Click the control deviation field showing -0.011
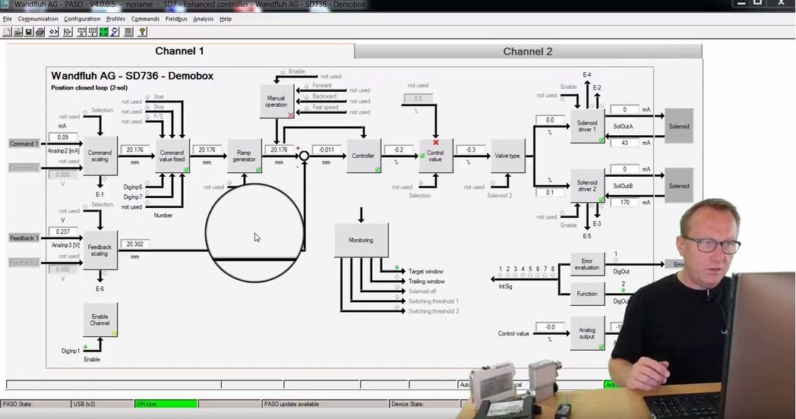This screenshot has width=796, height=419. [327, 150]
